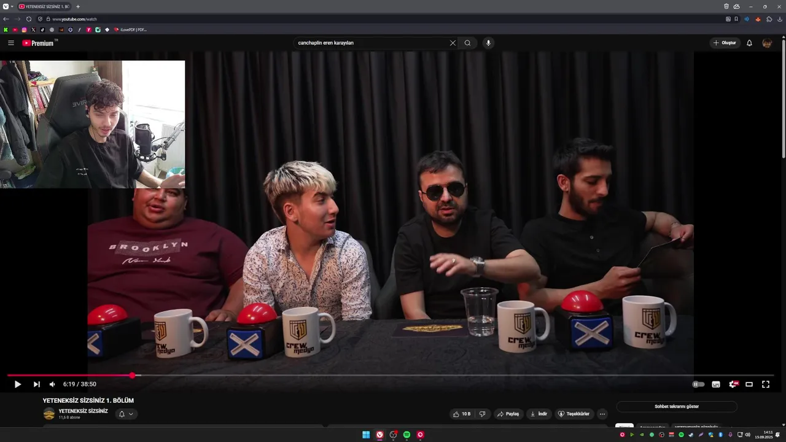Open browser downloads icon
Image resolution: width=786 pixels, height=442 pixels.
pos(780,19)
